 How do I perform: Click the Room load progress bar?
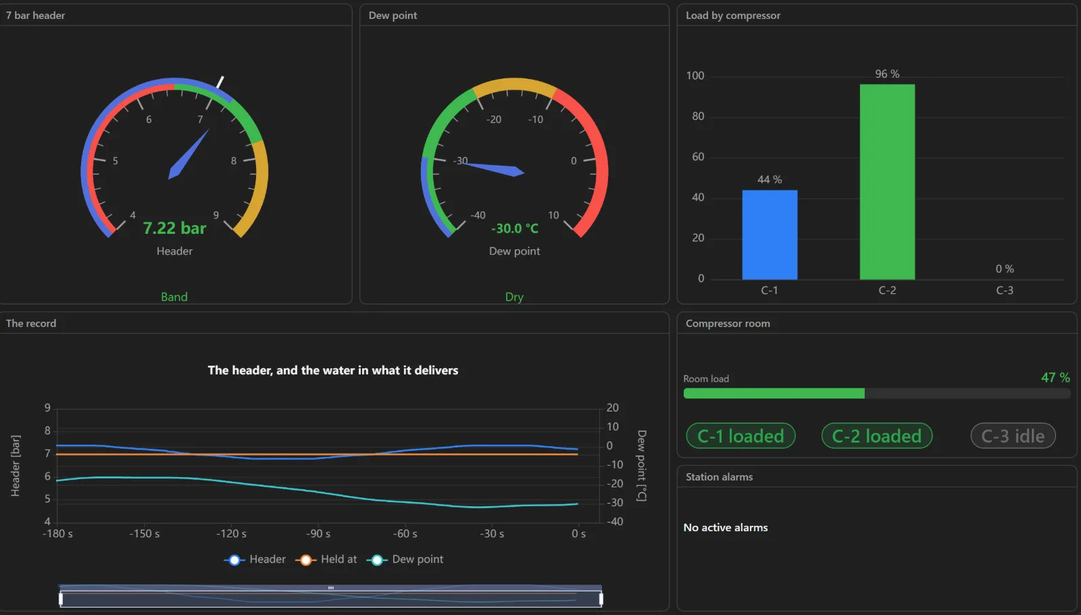click(877, 393)
